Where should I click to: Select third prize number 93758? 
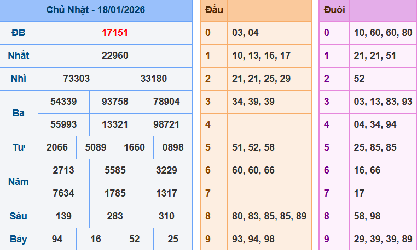tap(115, 102)
